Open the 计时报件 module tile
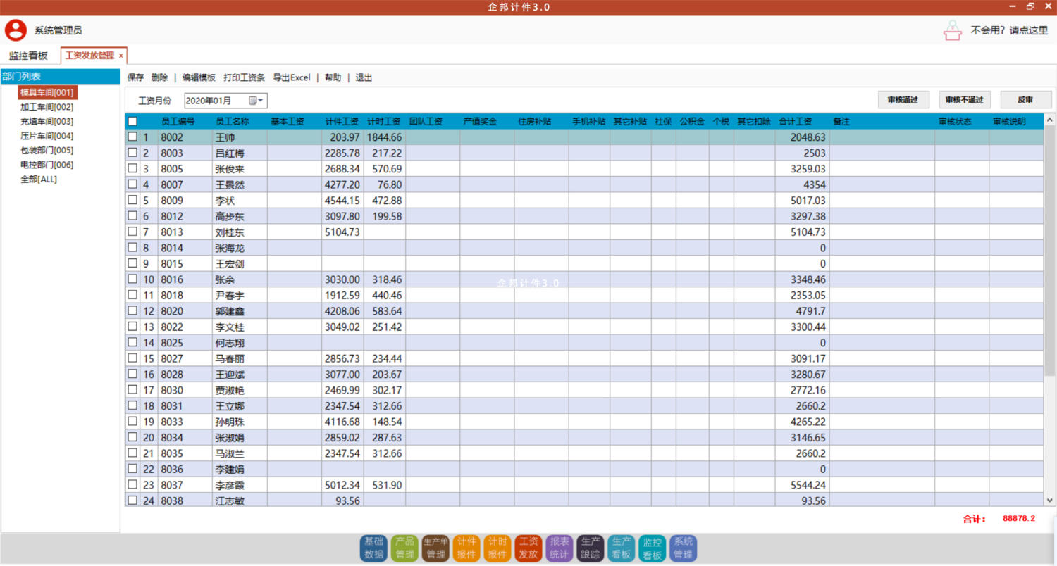The width and height of the screenshot is (1057, 566). (497, 548)
